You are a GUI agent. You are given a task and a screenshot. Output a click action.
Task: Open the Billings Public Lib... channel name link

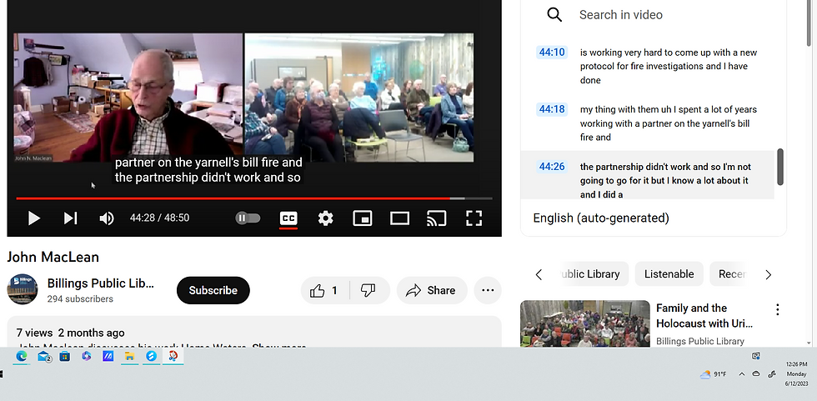pos(101,283)
